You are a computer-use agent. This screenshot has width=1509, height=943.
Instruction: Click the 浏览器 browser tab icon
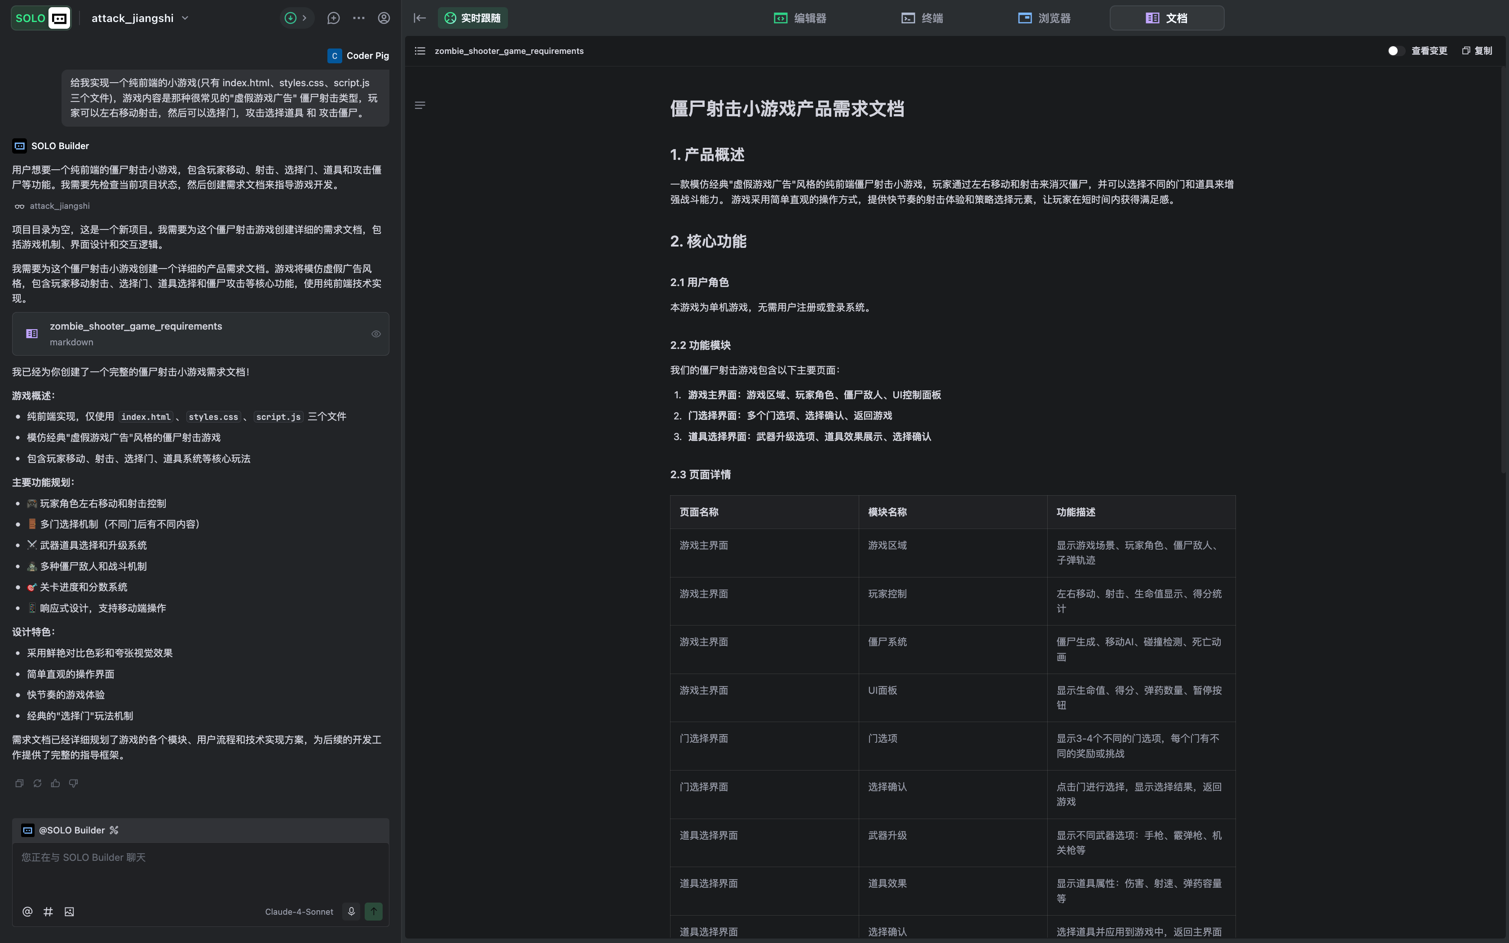[x=1024, y=18]
